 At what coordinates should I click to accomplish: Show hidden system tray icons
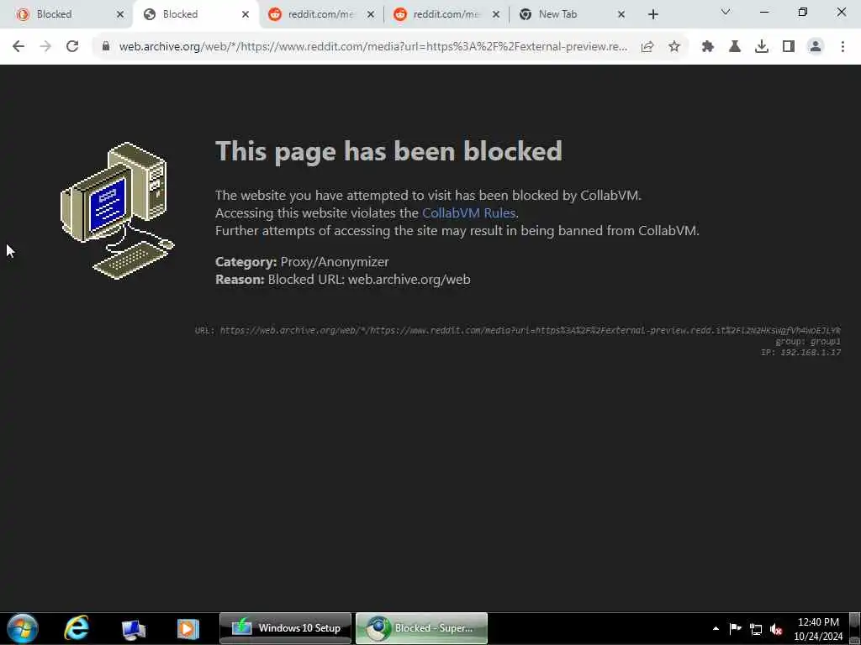point(716,628)
